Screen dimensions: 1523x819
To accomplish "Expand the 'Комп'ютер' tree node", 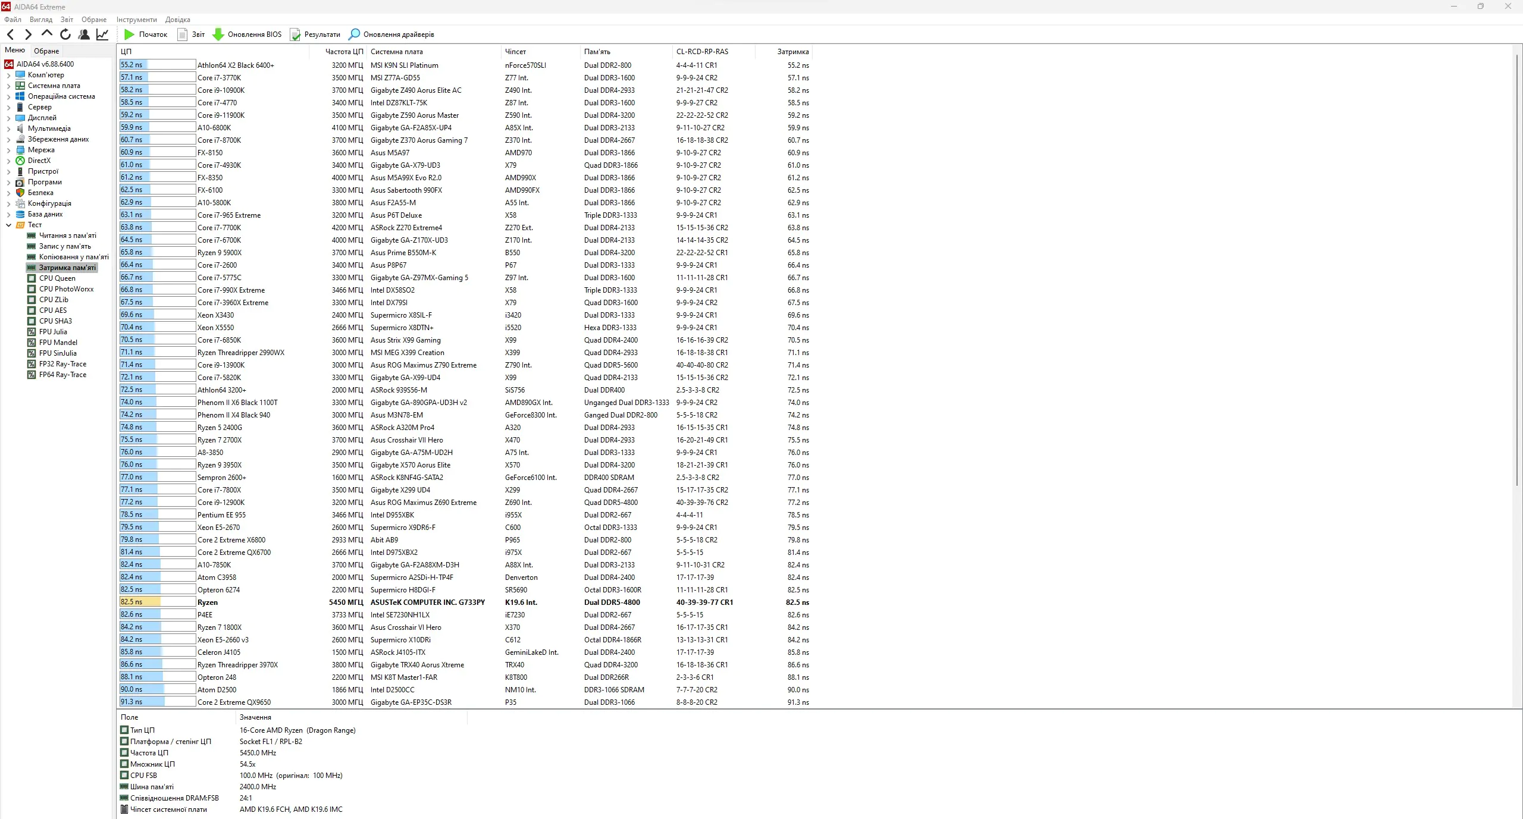I will click(8, 74).
